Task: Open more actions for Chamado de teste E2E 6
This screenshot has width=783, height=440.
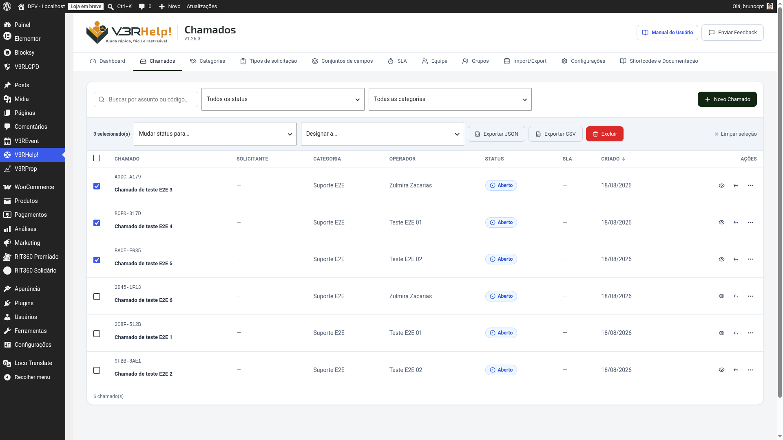Action: pos(750,296)
